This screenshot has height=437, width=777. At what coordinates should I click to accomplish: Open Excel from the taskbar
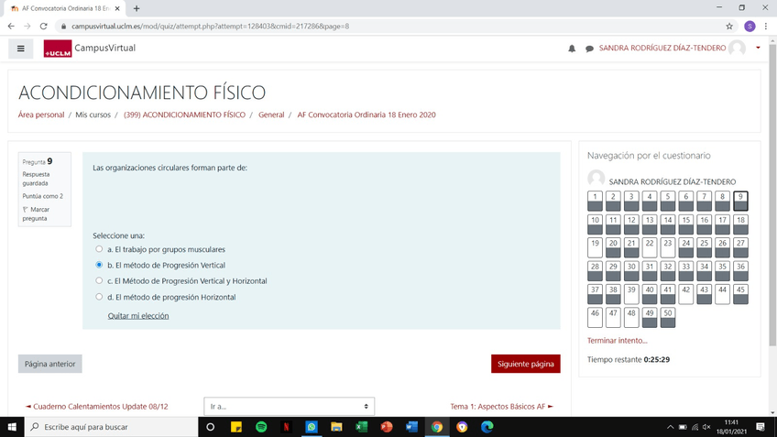click(361, 427)
